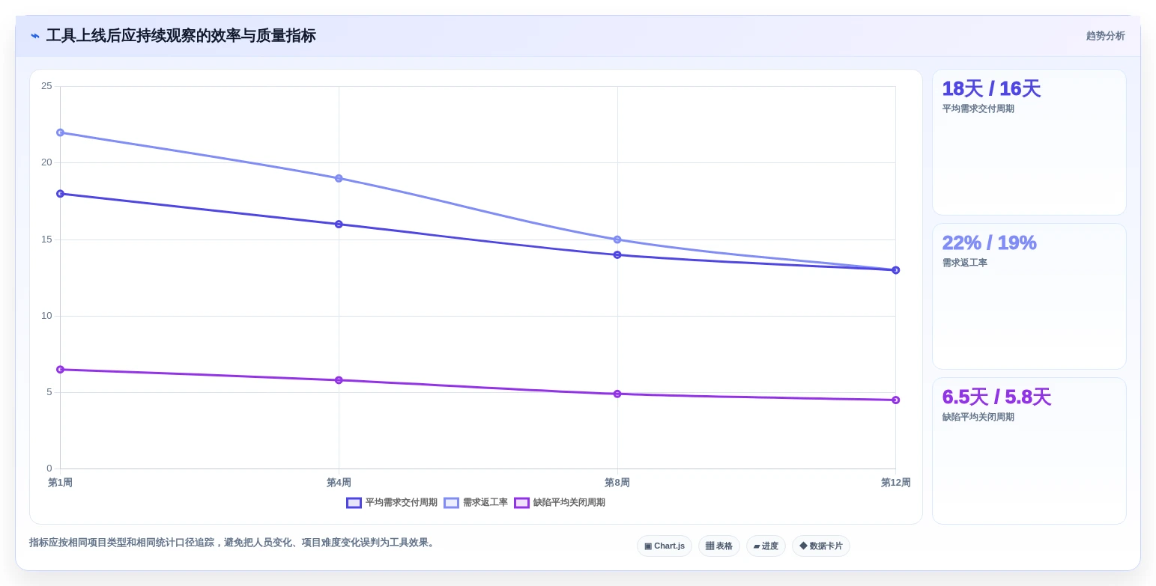The image size is (1156, 586).
Task: Click the header trend icon beside the title
Action: click(35, 36)
